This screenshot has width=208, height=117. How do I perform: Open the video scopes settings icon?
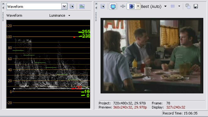pos(72,6)
